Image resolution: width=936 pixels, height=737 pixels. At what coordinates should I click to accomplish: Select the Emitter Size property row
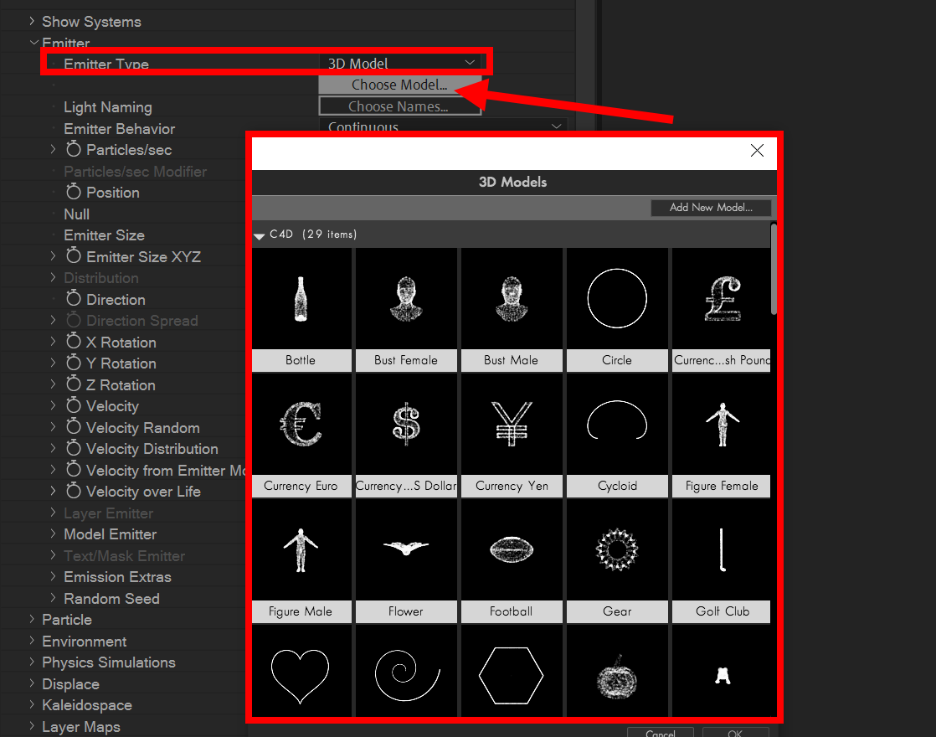pyautogui.click(x=105, y=235)
